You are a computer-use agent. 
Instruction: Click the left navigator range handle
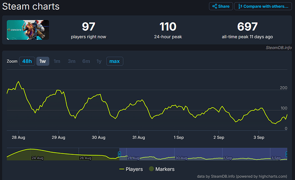pyautogui.click(x=119, y=154)
